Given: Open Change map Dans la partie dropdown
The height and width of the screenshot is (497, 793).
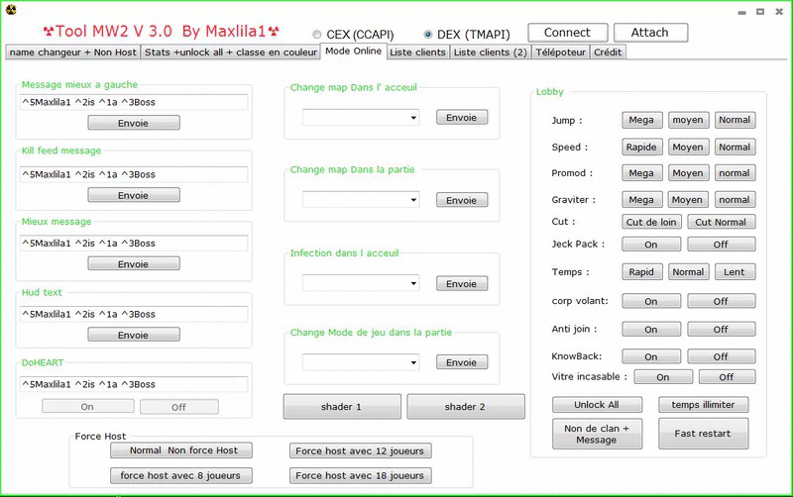Looking at the screenshot, I should click(x=361, y=200).
